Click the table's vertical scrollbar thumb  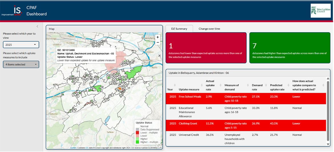pos(328,111)
